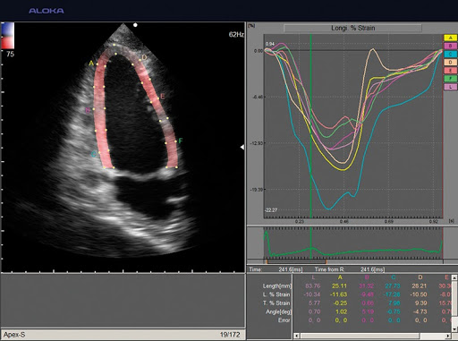Screen dimensions: 458x341
Task: Select column header B in results table
Action: coord(367,277)
